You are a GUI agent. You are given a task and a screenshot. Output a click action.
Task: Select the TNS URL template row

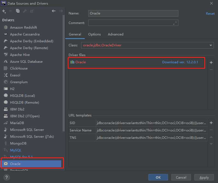coord(138,137)
